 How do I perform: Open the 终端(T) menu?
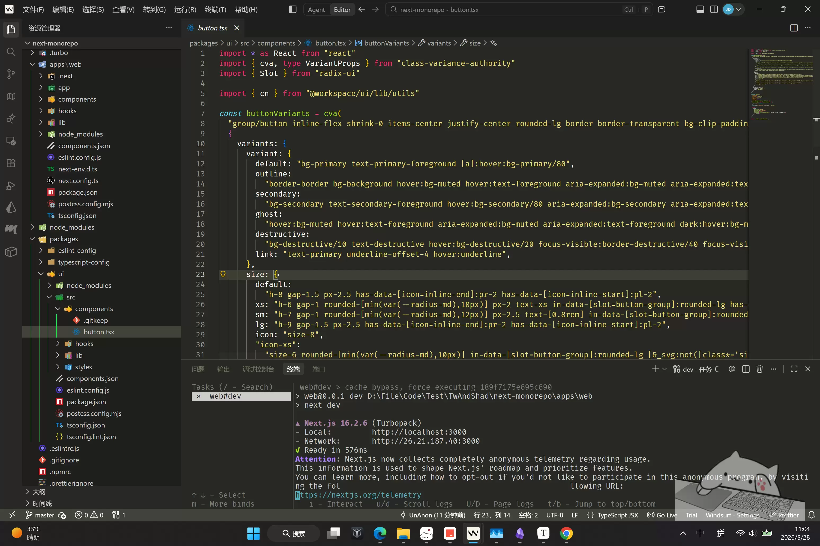tap(215, 10)
